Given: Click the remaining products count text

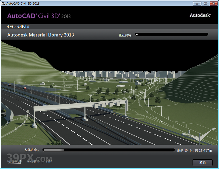Looking at the screenshot, I should (x=195, y=150).
